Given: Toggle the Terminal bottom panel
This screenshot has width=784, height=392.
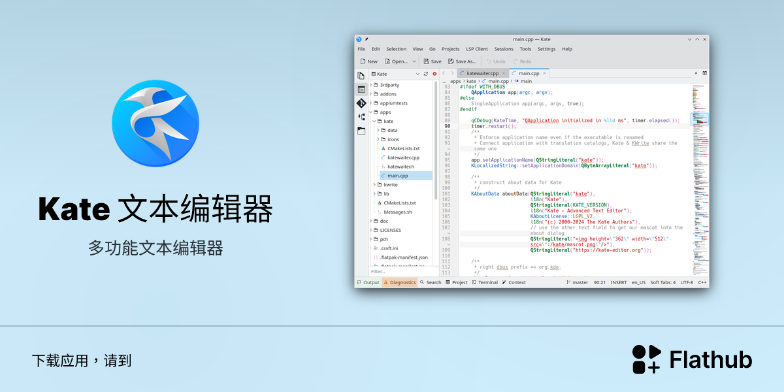Looking at the screenshot, I should [485, 282].
